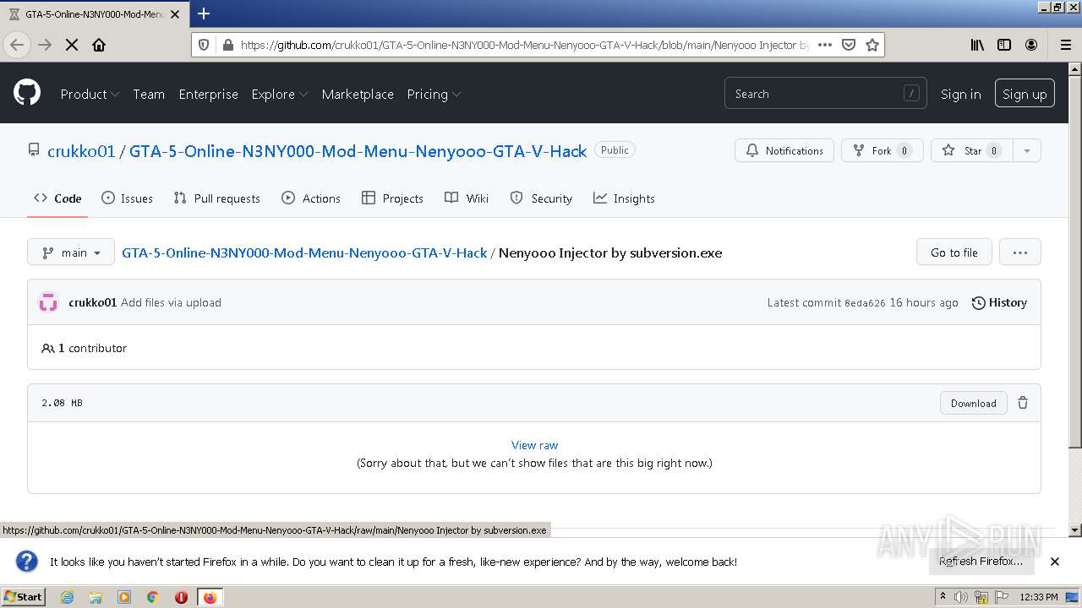Open Windows Media Player from taskbar

pyautogui.click(x=124, y=597)
